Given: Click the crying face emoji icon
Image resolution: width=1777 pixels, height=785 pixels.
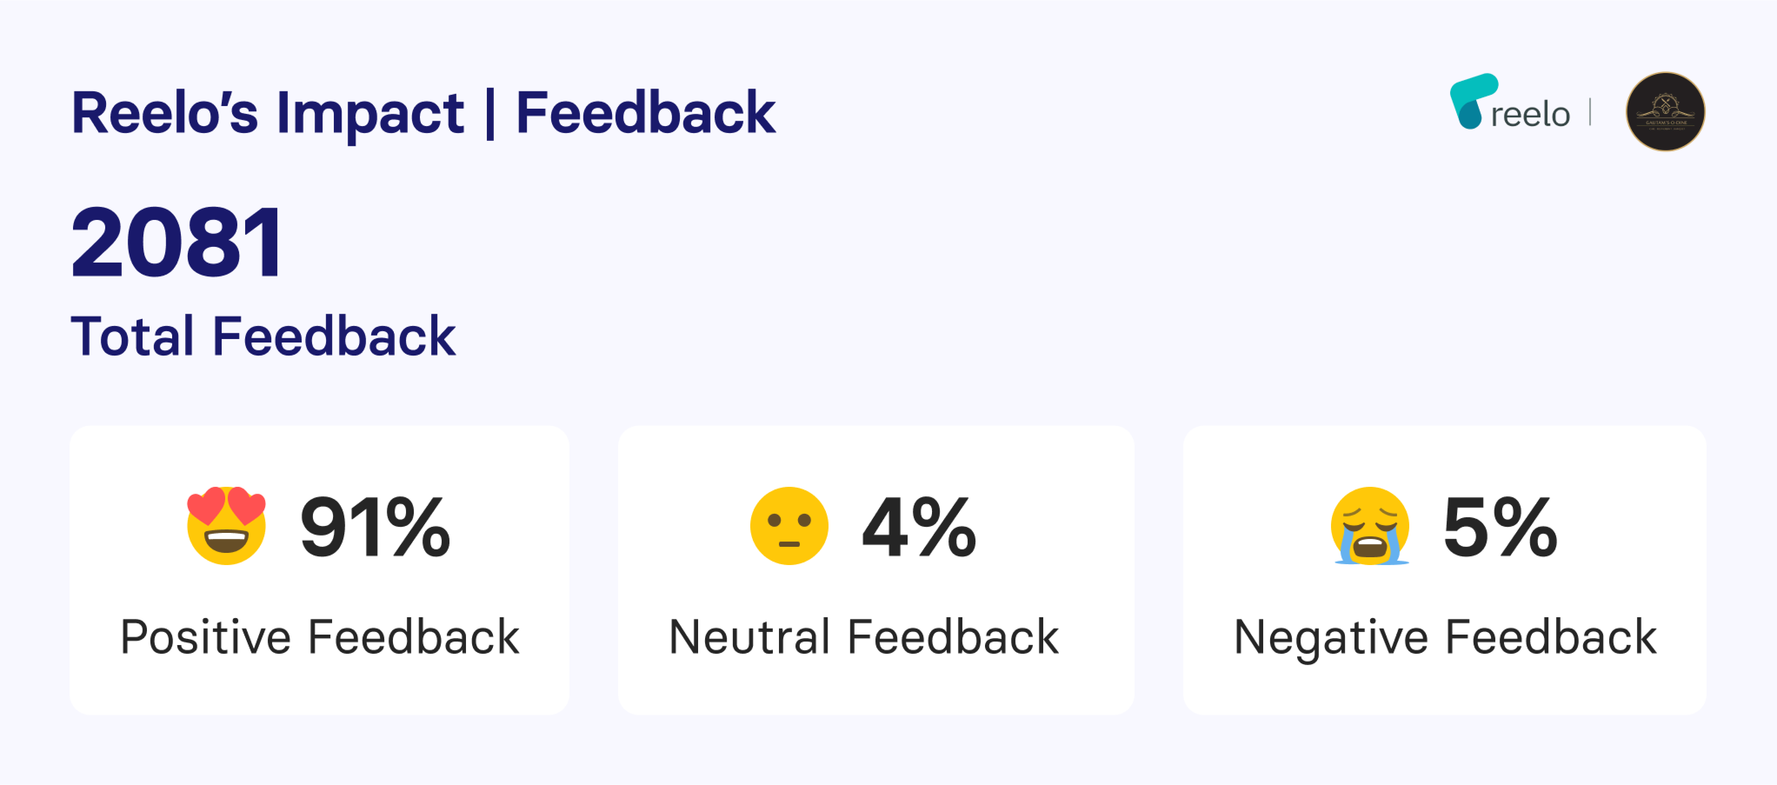Looking at the screenshot, I should [x=1370, y=526].
